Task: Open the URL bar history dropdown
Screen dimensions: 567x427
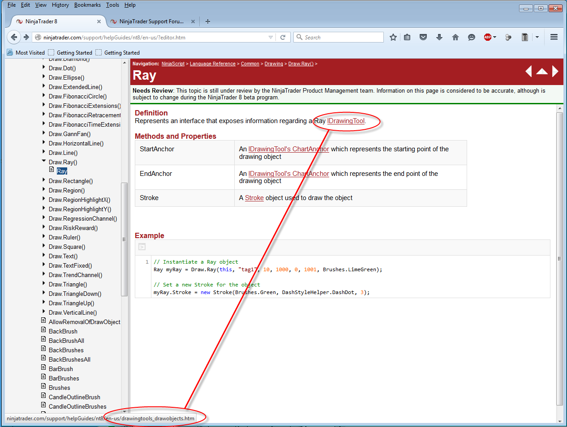Action: tap(271, 37)
